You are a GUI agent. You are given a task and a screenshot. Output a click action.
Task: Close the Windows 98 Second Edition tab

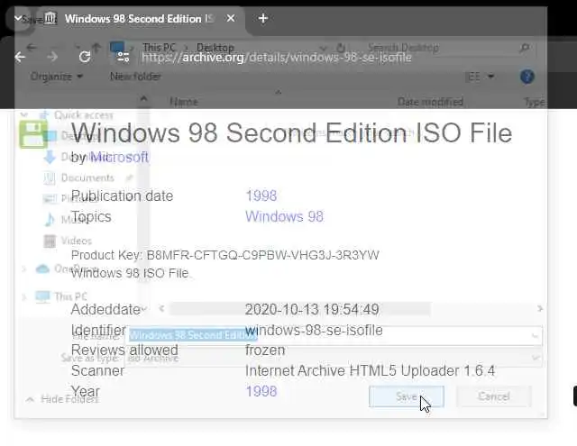click(x=231, y=18)
